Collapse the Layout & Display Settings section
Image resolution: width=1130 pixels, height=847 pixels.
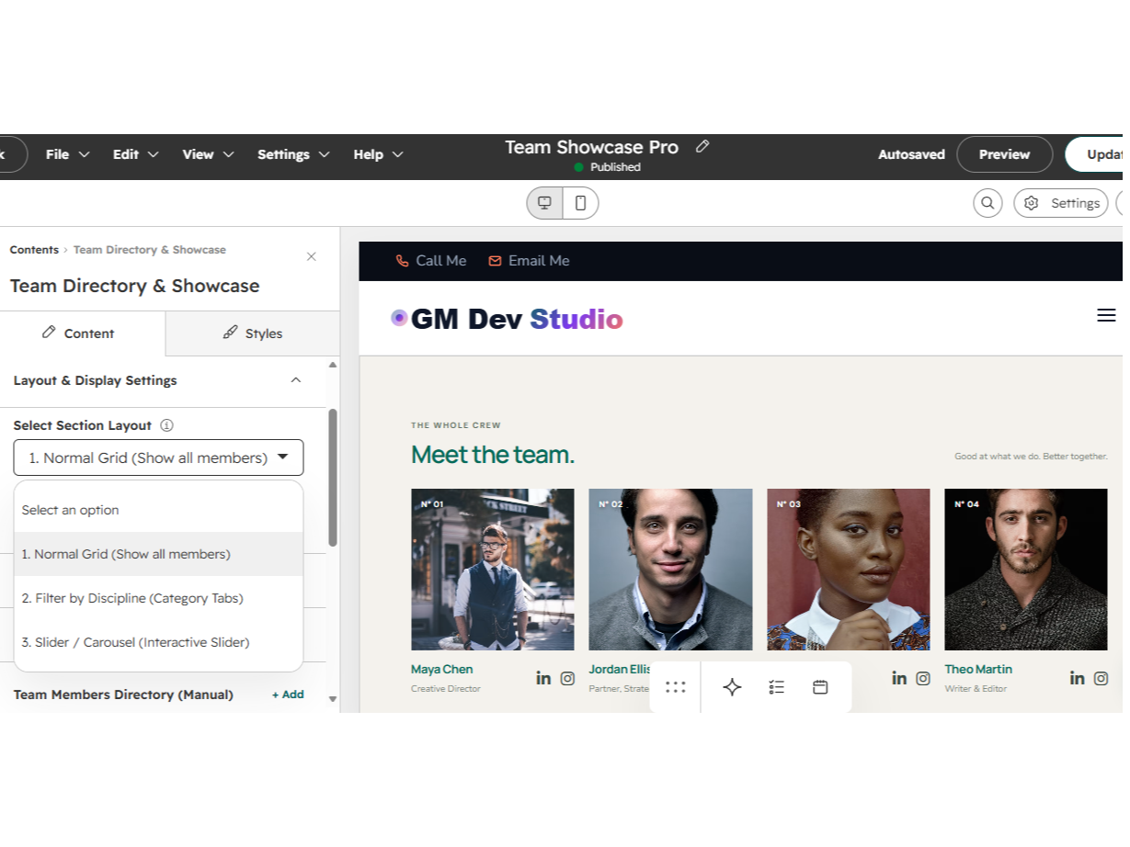click(x=298, y=382)
